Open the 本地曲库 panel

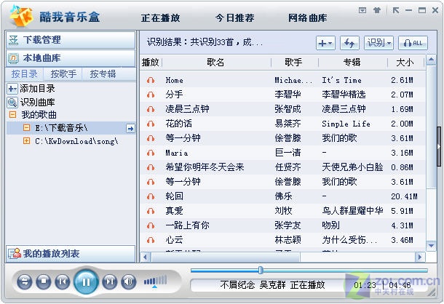click(x=70, y=58)
